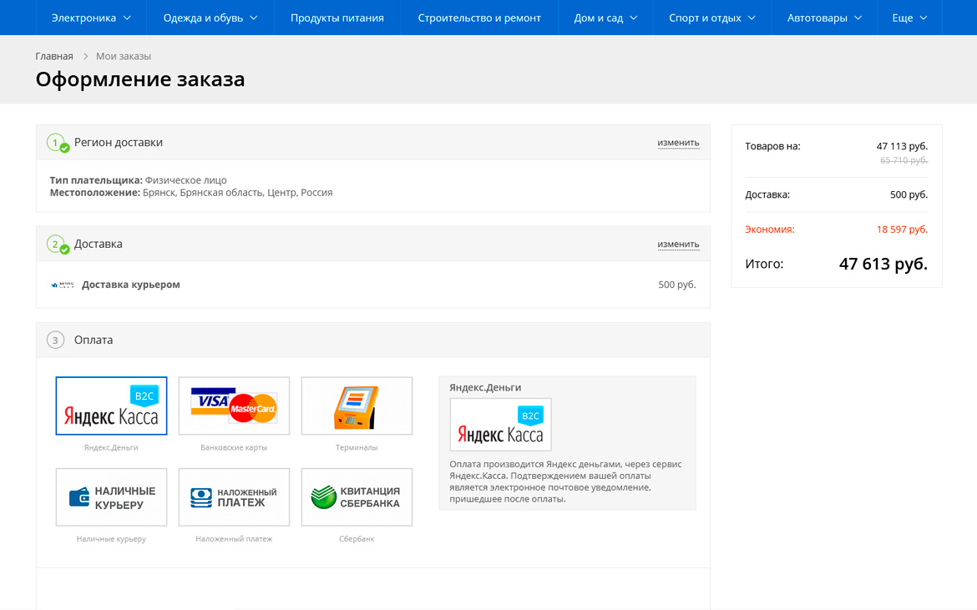Select the Яндекс Касса payment tile
Image resolution: width=977 pixels, height=610 pixels.
pyautogui.click(x=111, y=406)
